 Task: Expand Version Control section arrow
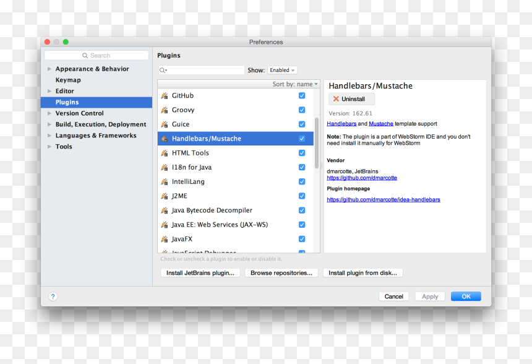[x=49, y=113]
